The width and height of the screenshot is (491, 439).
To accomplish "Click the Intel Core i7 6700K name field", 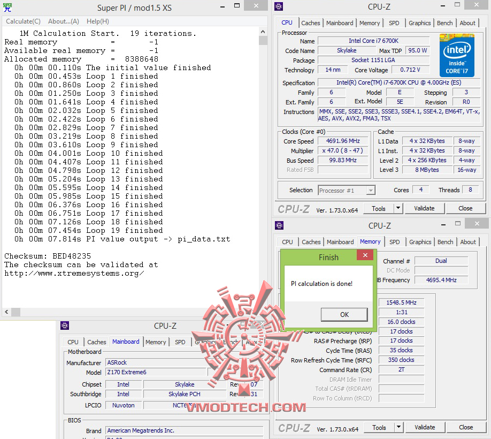I will click(373, 41).
